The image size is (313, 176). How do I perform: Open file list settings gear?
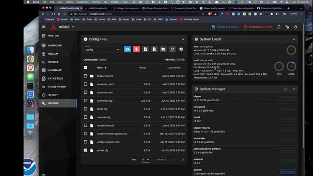[x=181, y=49]
